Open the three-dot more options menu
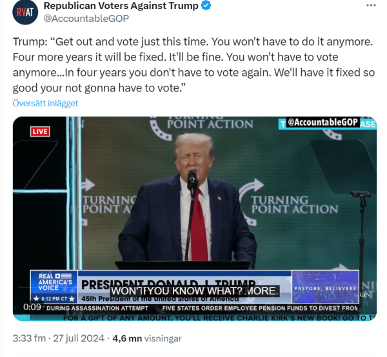 tap(371, 5)
